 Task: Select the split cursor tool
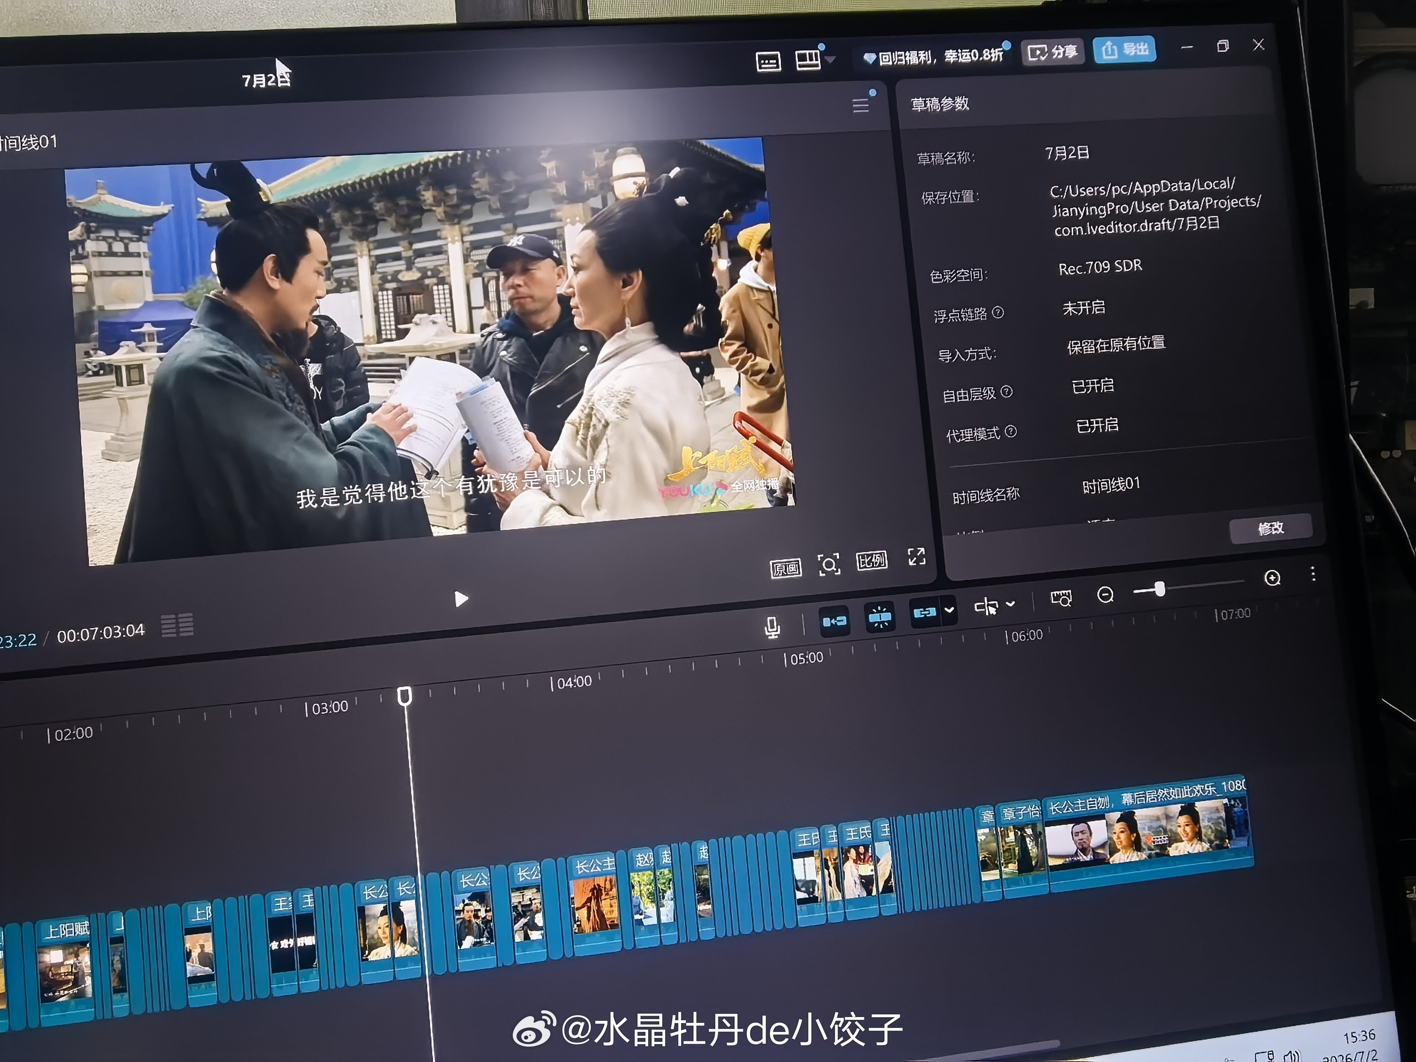click(986, 606)
